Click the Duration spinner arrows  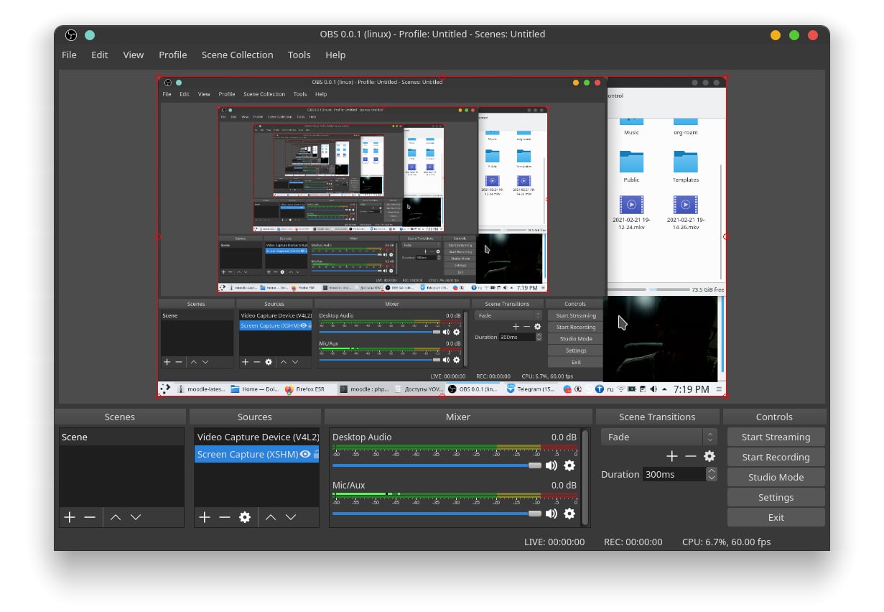click(x=712, y=474)
